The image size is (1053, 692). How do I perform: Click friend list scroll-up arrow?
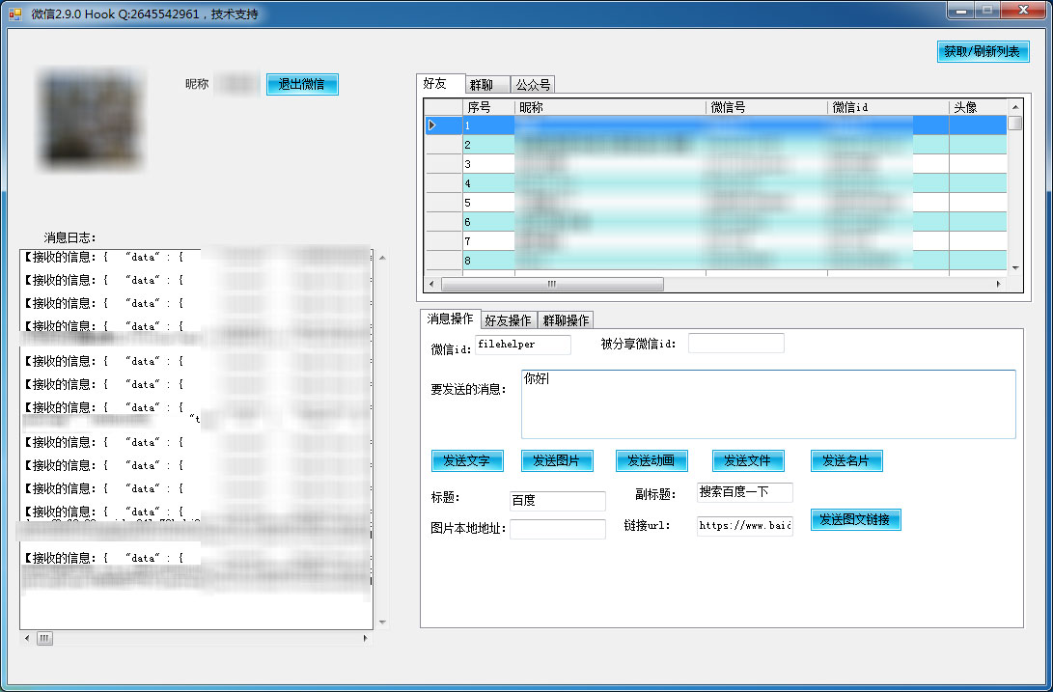tap(1014, 107)
